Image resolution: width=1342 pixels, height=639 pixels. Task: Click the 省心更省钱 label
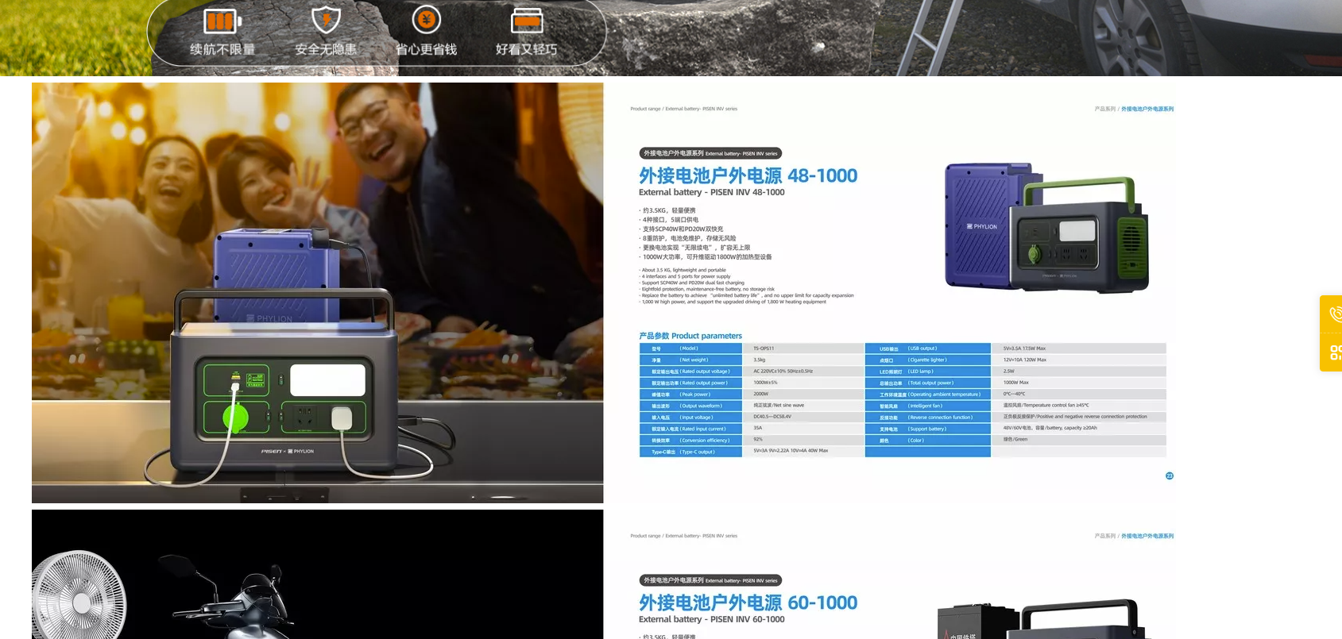coord(427,49)
